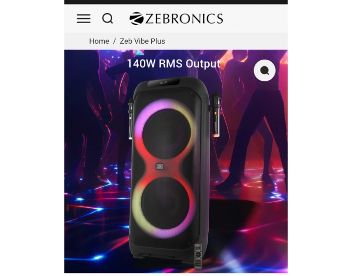Click the black bar at page top
352x276 pixels.
click(x=176, y=2)
